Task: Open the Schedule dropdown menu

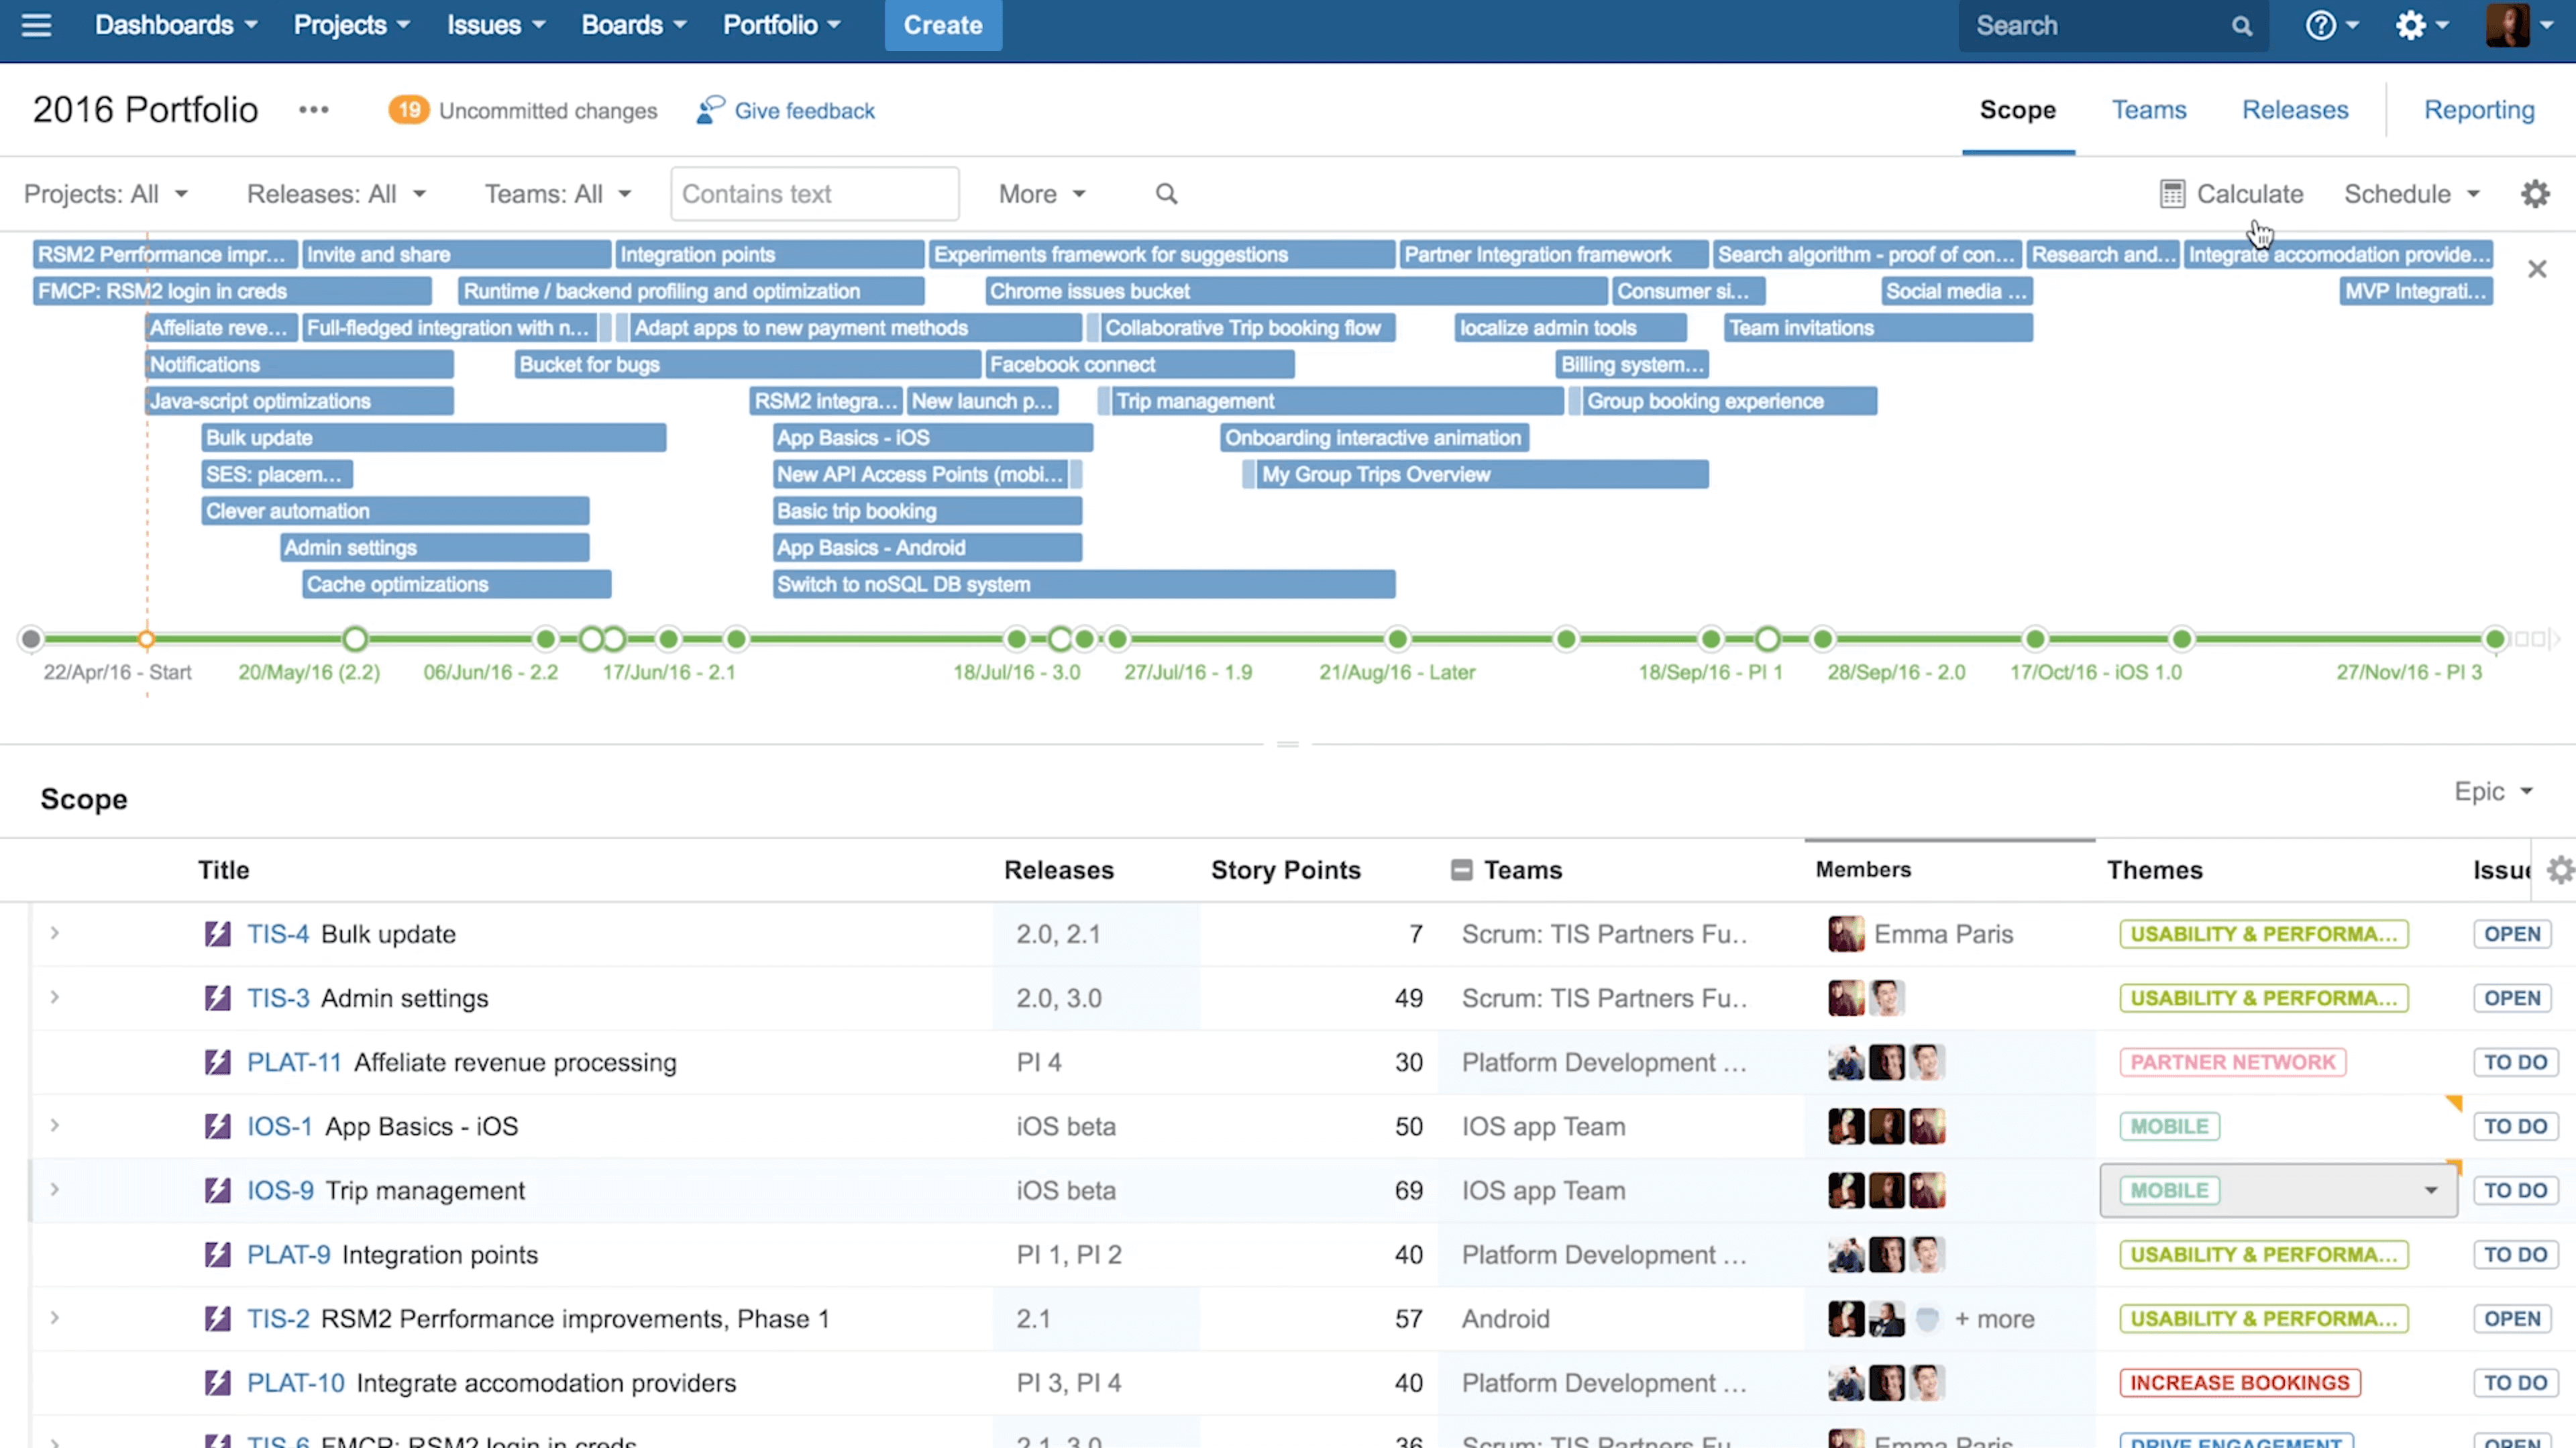Action: [2410, 193]
